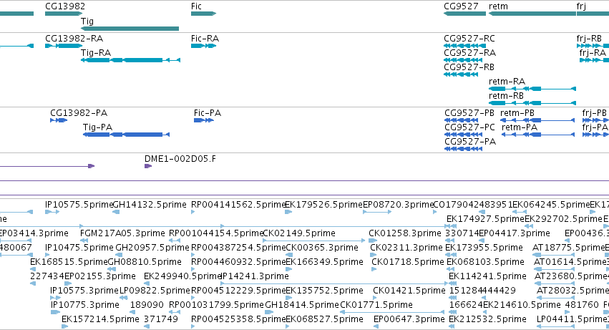Click the retm-PA protein label
Image resolution: width=609 pixels, height=330 pixels.
520,127
